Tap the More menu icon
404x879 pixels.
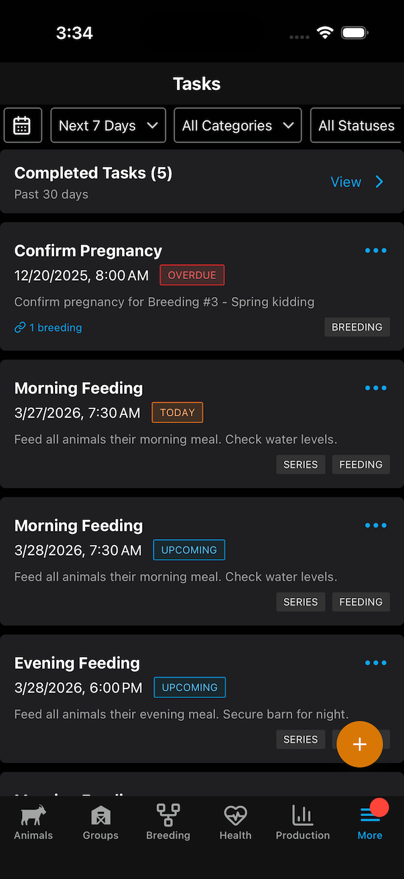(x=370, y=816)
